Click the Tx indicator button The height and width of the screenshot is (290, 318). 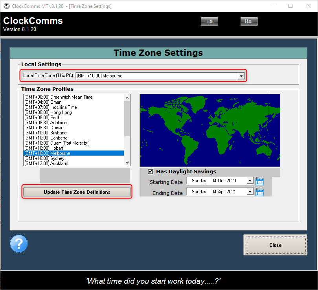tap(210, 21)
